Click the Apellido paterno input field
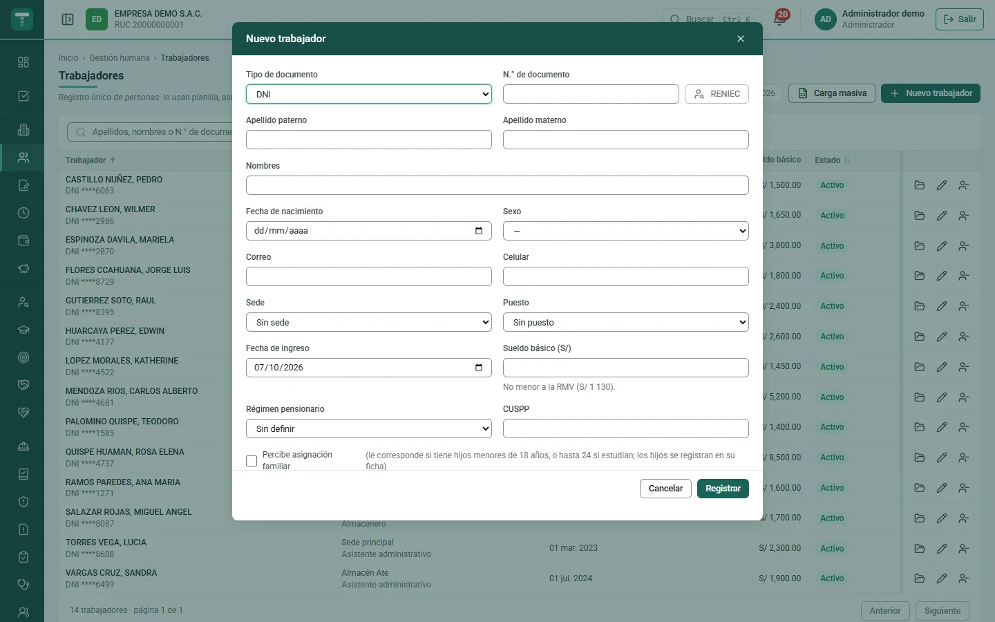The image size is (995, 622). (369, 140)
